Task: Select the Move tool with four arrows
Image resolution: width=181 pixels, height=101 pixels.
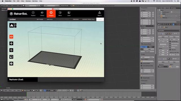Action: tap(11, 43)
